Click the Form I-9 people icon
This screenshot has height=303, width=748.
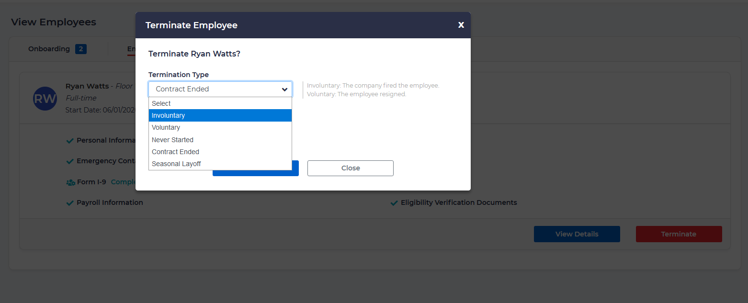(x=70, y=182)
